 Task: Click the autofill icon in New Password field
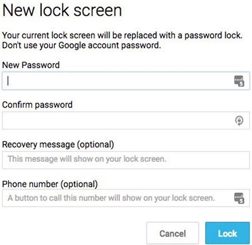239,81
